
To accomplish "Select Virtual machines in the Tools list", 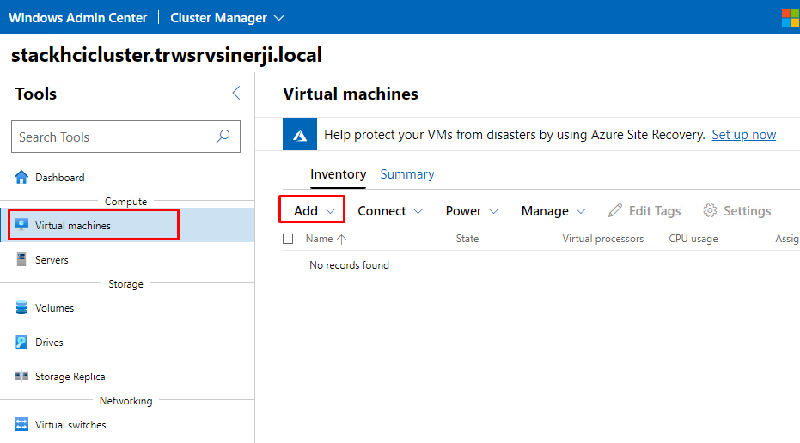I will click(x=127, y=225).
